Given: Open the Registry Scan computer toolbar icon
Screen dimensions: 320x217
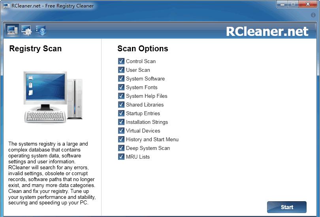Looking at the screenshot, I should 12,30.
